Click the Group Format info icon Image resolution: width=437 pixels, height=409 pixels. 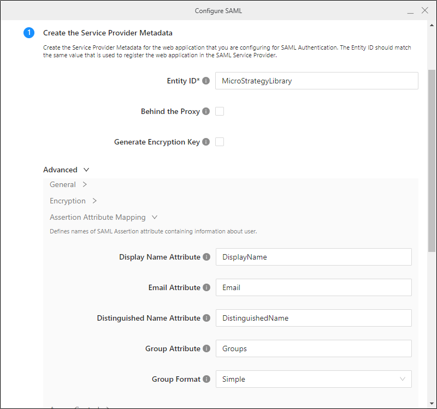pos(206,379)
